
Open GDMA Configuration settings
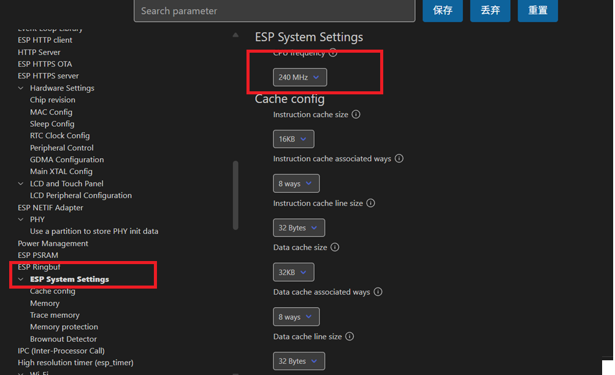67,159
